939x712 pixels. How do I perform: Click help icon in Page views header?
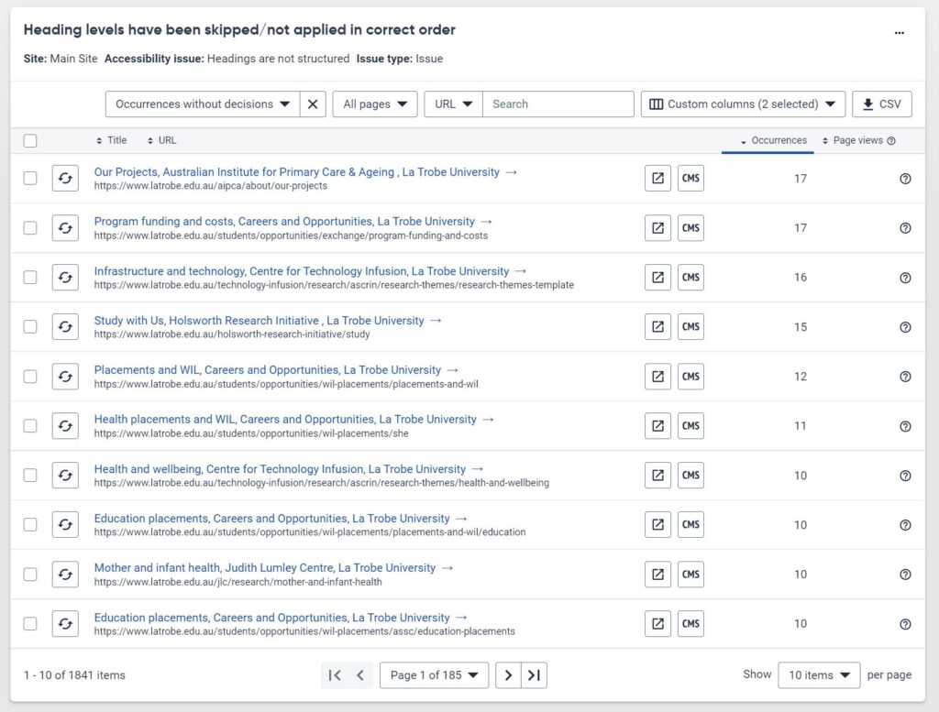tap(891, 141)
